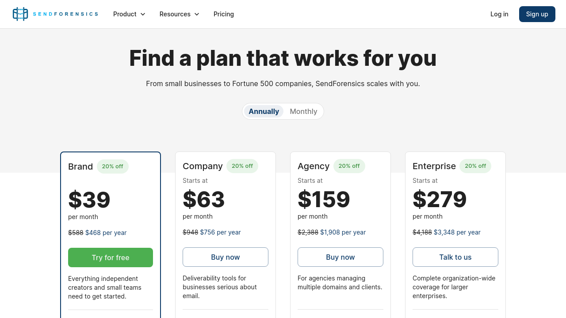This screenshot has width=566, height=318.
Task: Switch billing to Annually
Action: 264,111
